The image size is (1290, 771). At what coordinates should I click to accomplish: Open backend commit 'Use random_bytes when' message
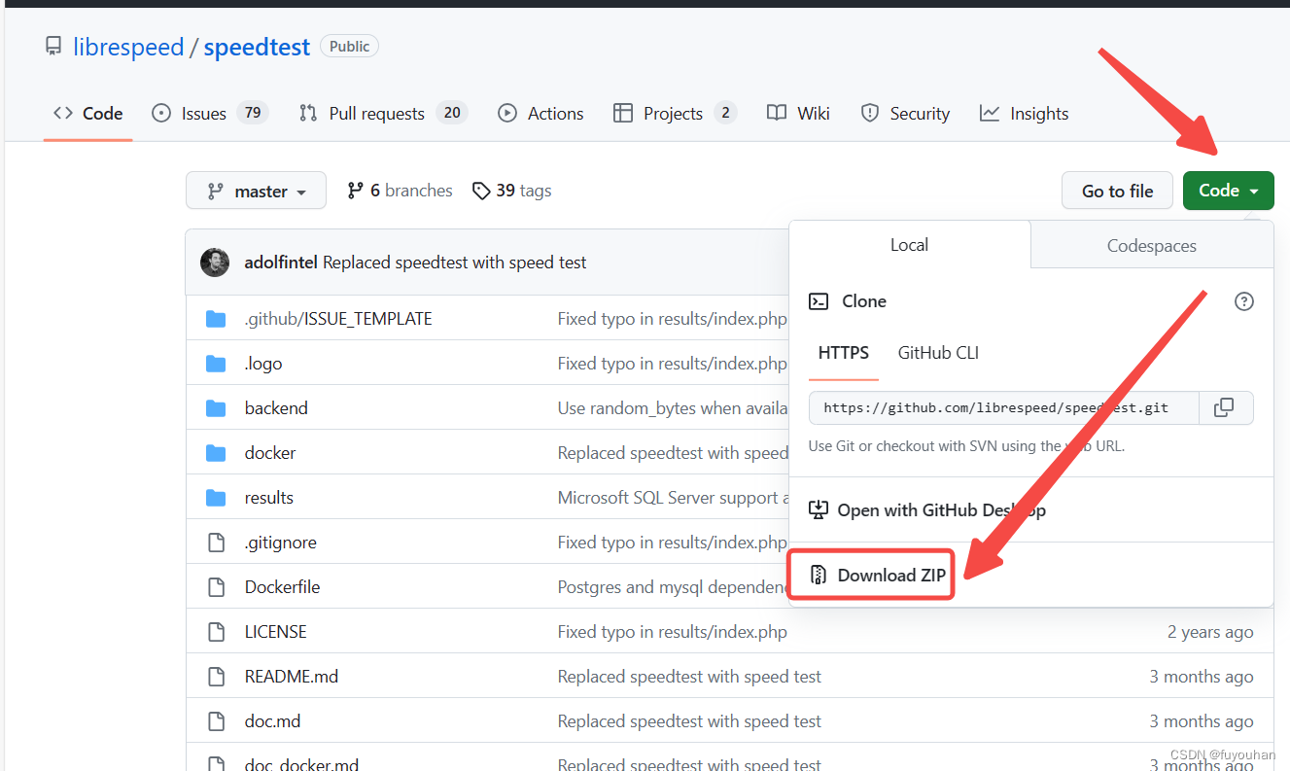click(x=673, y=408)
